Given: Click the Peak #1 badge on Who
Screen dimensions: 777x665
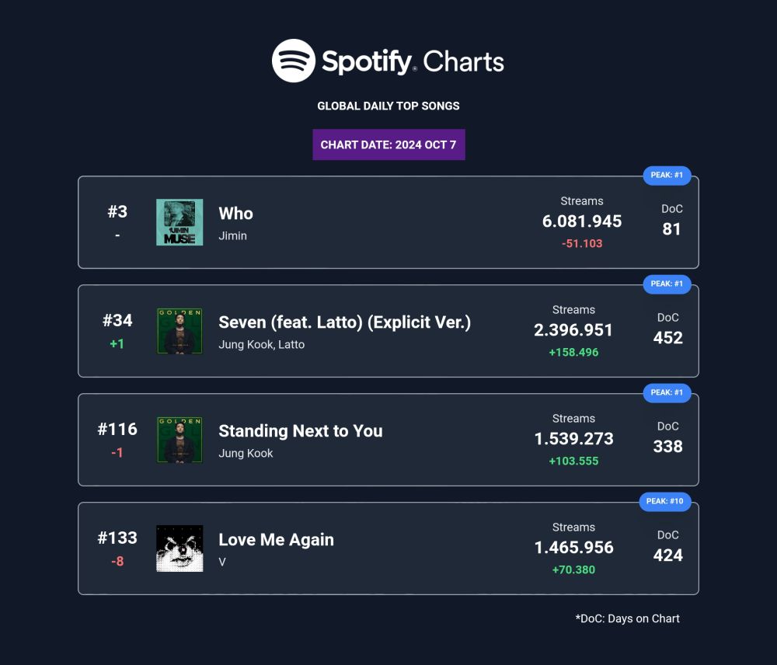Looking at the screenshot, I should (x=667, y=176).
